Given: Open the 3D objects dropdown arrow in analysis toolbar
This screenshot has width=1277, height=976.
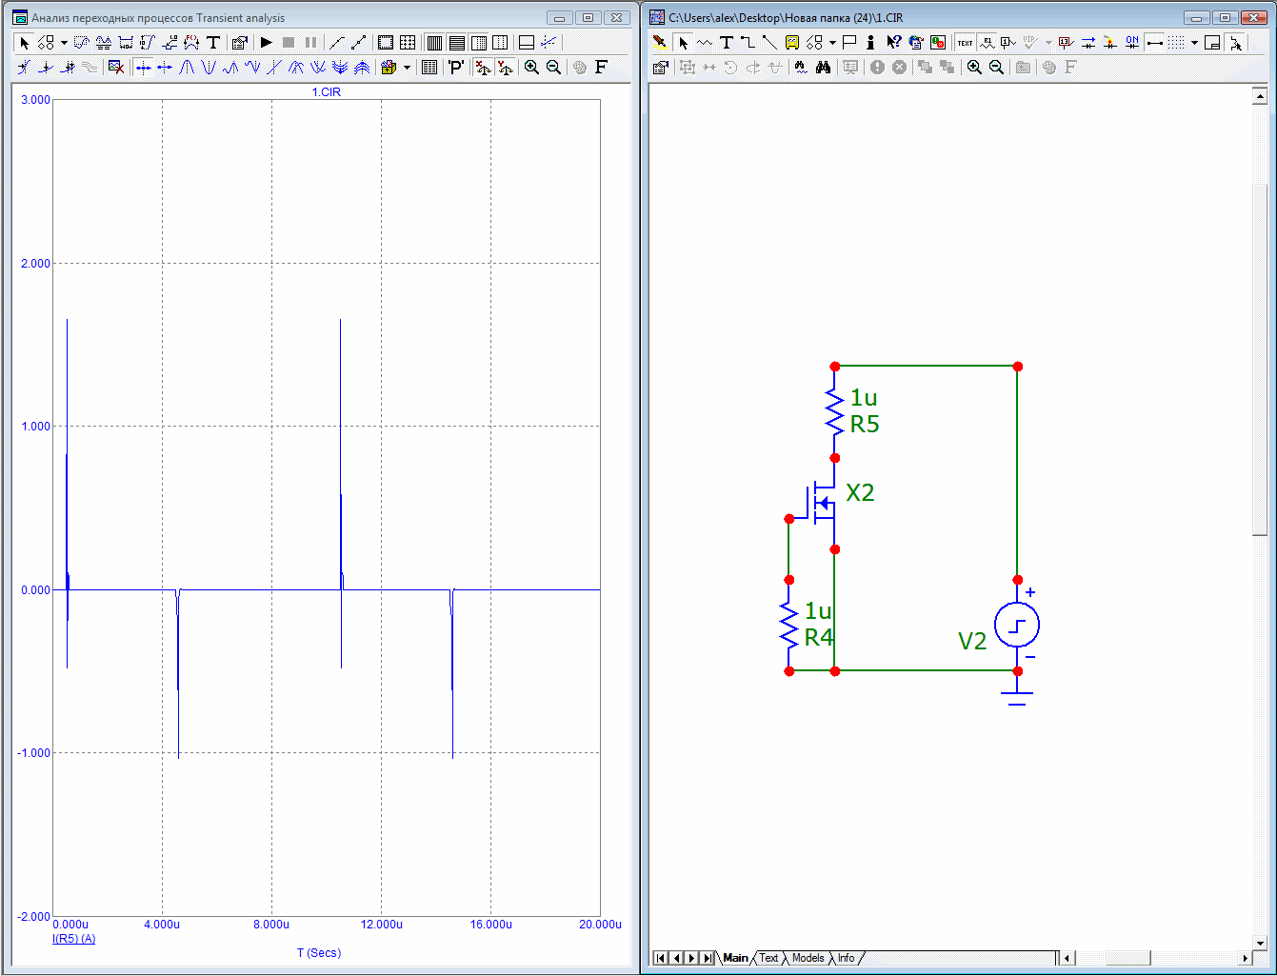Looking at the screenshot, I should 407,68.
